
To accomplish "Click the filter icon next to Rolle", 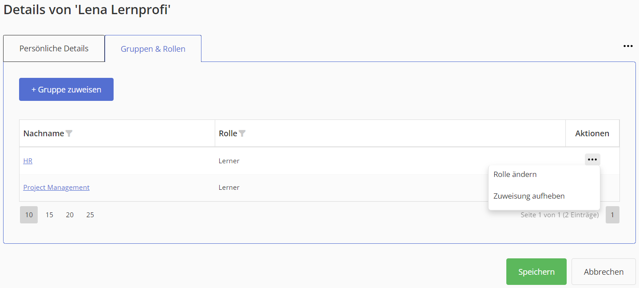I will coord(242,133).
